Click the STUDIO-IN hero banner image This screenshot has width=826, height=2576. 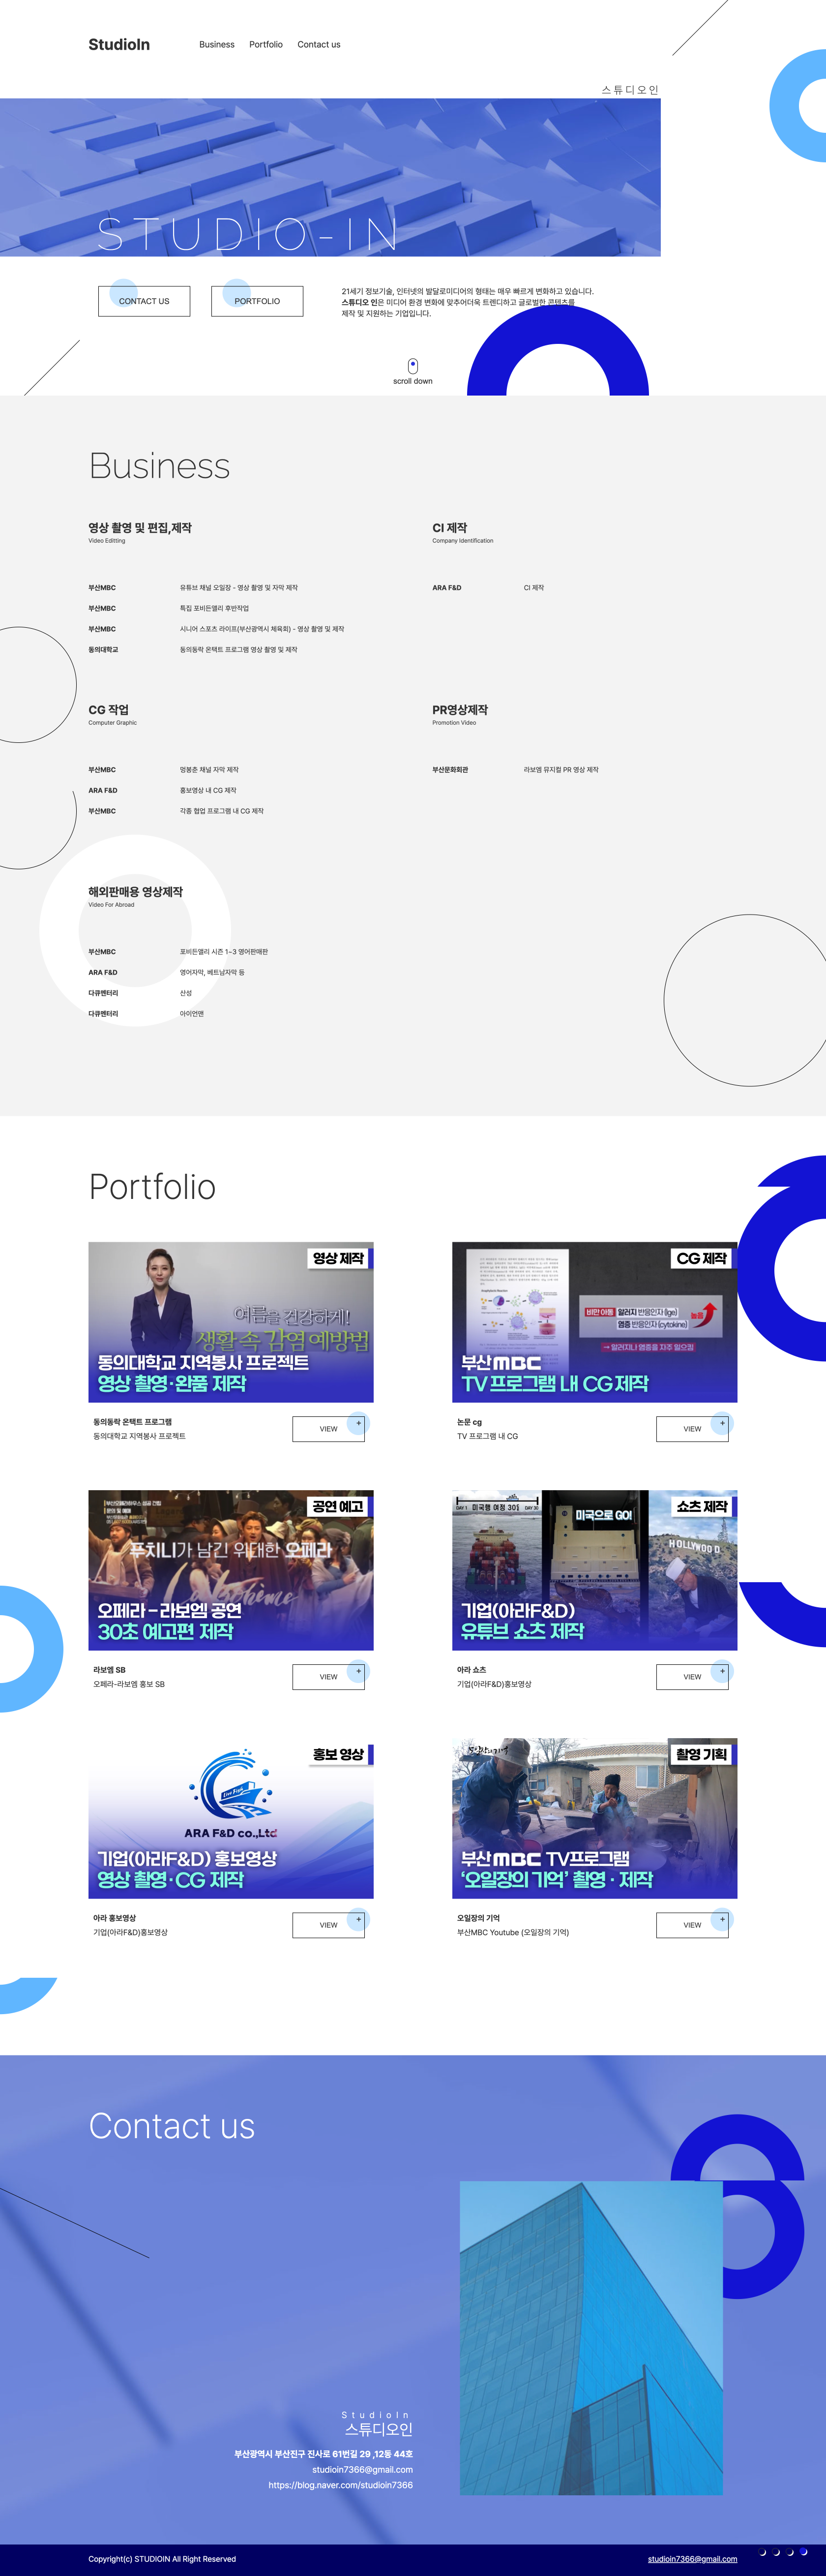pos(329,177)
